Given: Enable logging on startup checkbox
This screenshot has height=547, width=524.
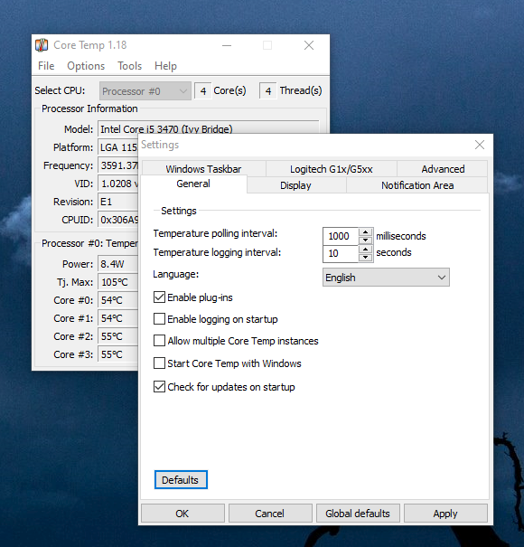Looking at the screenshot, I should coord(159,319).
